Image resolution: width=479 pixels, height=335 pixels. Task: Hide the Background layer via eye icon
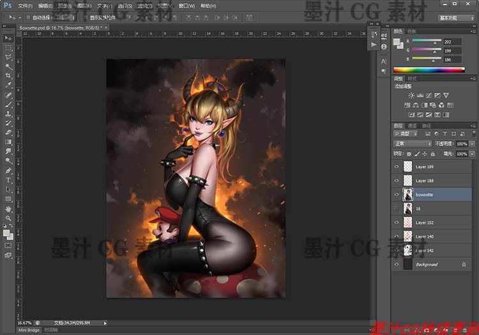(x=397, y=265)
